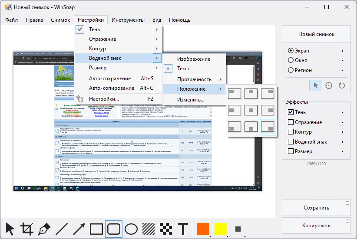The width and height of the screenshot is (357, 239).
Task: Set watermark position to top-center
Action: tap(251, 94)
